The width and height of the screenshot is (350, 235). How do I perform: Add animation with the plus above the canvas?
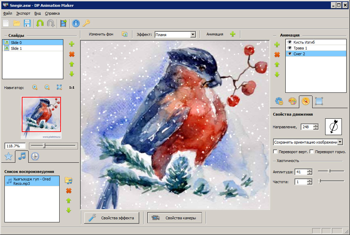[x=233, y=34]
